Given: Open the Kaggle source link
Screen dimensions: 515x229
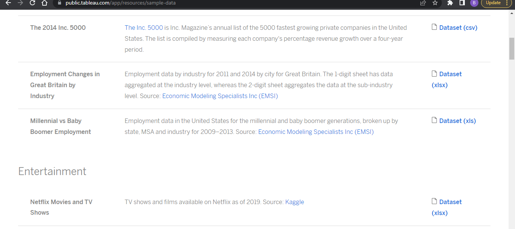Looking at the screenshot, I should click(294, 202).
